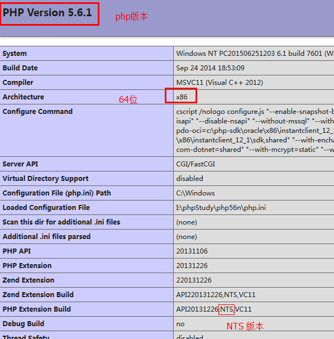The height and width of the screenshot is (339, 334).
Task: Click the 20131226 PHP Extension value
Action: coord(192,265)
